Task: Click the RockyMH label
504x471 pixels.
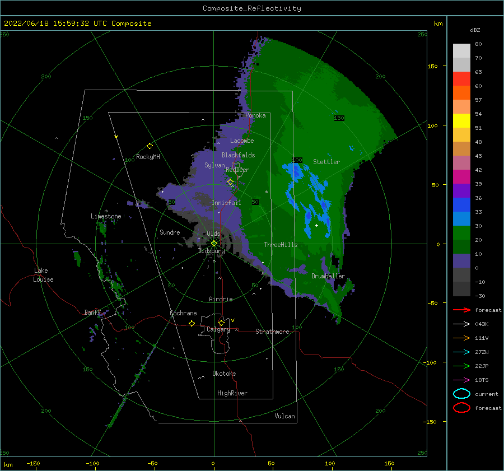Action: pos(148,157)
